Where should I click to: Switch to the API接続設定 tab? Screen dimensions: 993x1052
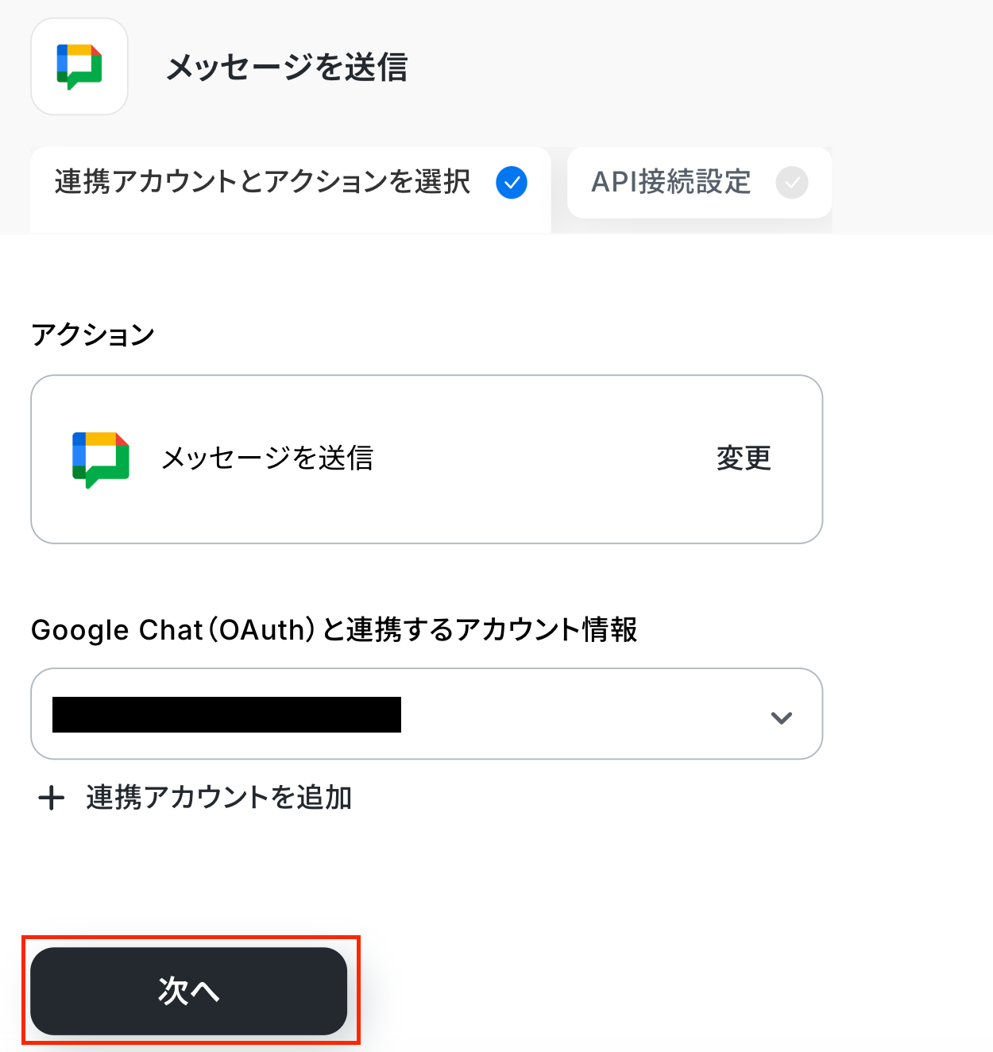pos(699,183)
